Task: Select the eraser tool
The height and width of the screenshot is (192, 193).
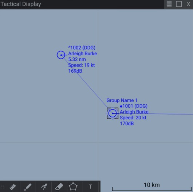Action: click(59, 187)
